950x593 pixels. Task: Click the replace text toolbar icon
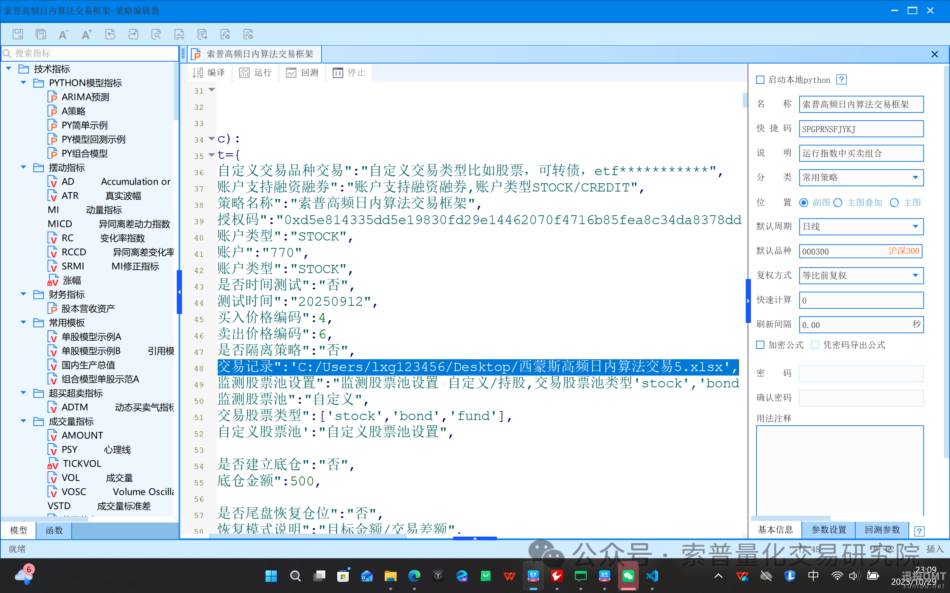179,34
